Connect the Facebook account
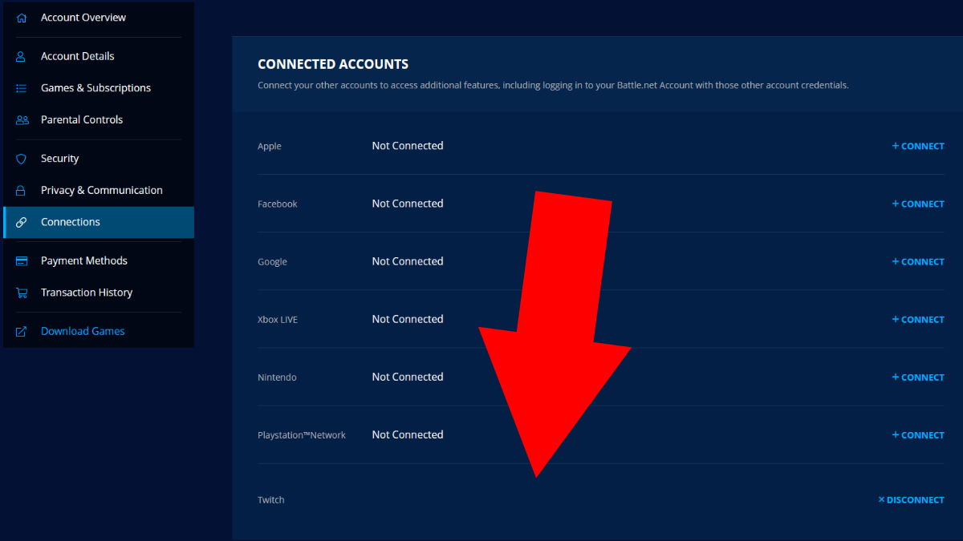The image size is (963, 541). point(918,204)
